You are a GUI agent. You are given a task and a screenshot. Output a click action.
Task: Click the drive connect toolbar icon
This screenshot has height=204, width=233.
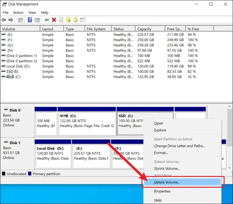(x=47, y=20)
